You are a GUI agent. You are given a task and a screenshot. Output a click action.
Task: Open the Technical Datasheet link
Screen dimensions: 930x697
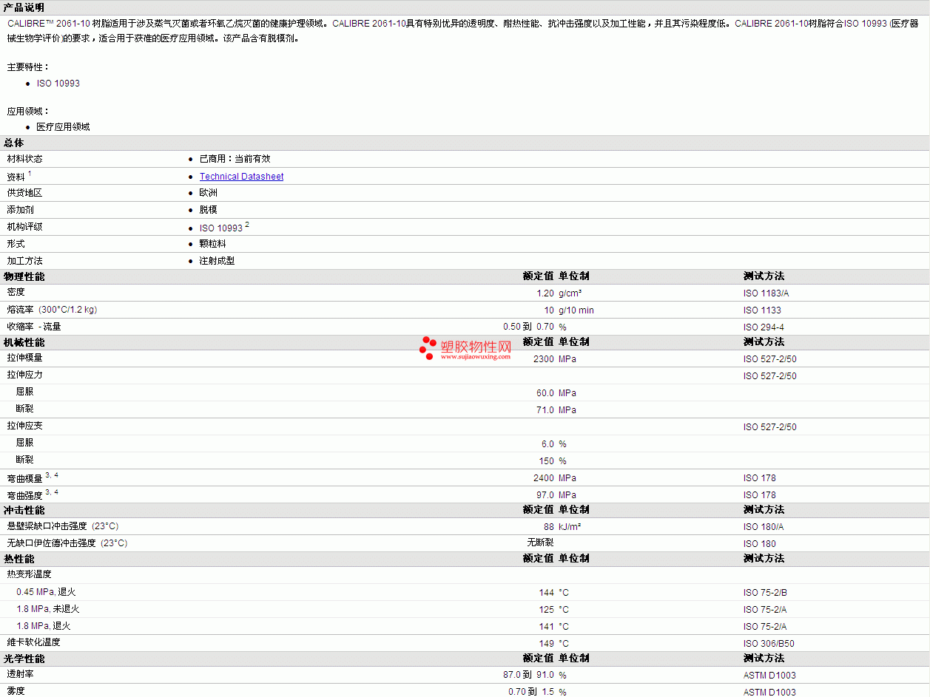point(241,177)
